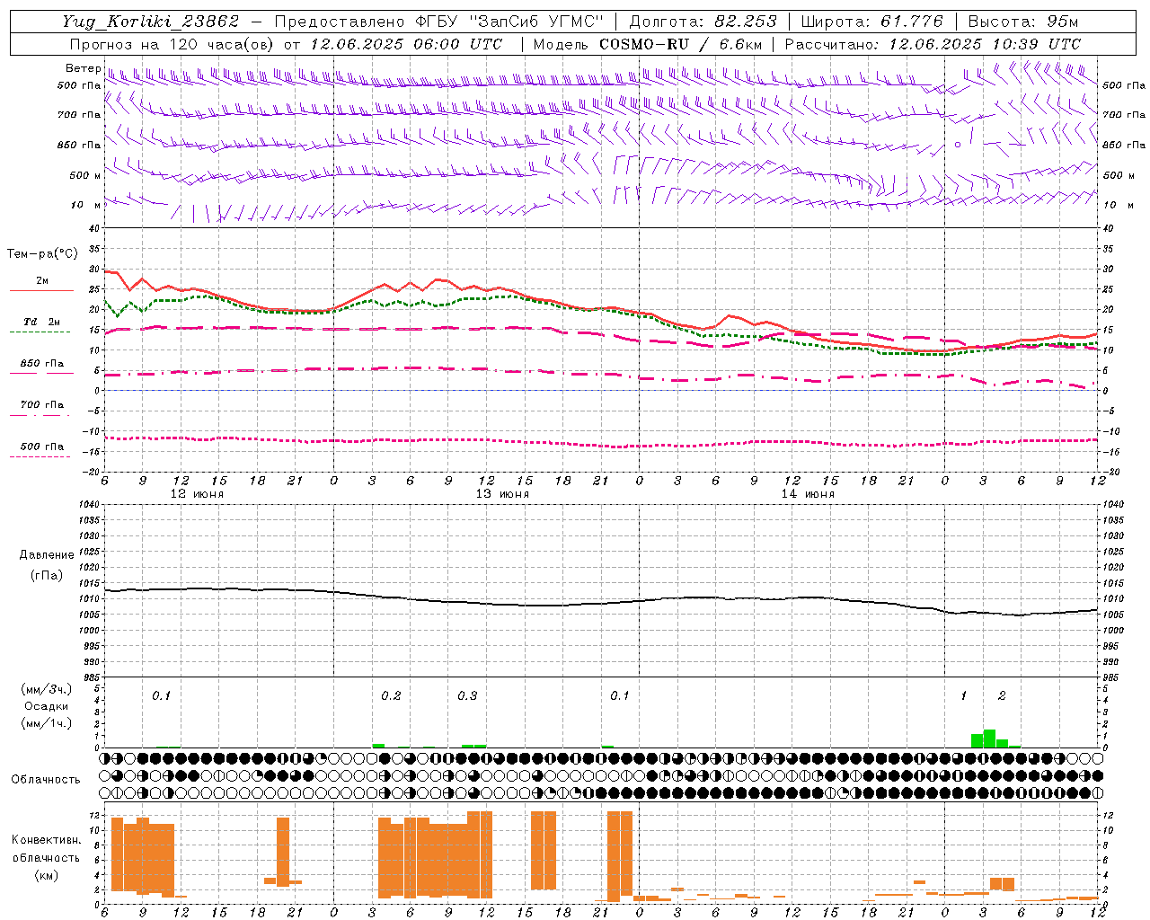1150x920 pixels.
Task: Click the 'Облачность' cloud cover label
Action: click(46, 780)
